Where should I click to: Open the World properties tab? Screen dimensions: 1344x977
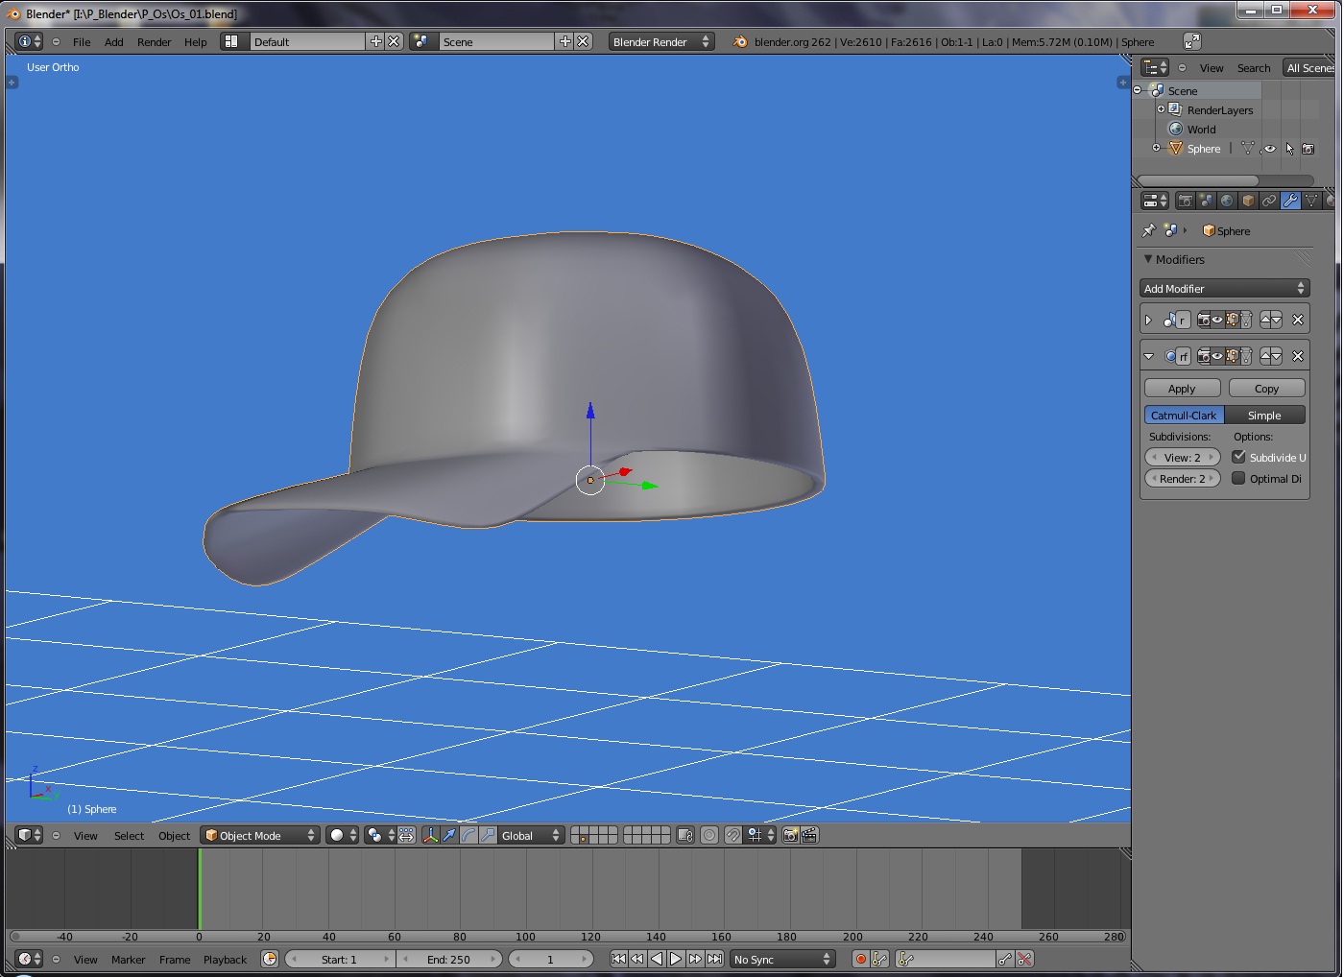[x=1227, y=201]
